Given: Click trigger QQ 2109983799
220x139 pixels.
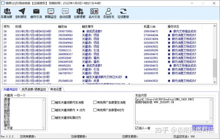Looking at the screenshot, I should (x=65, y=69).
